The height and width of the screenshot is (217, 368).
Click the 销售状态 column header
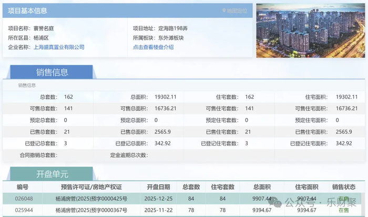(x=344, y=187)
